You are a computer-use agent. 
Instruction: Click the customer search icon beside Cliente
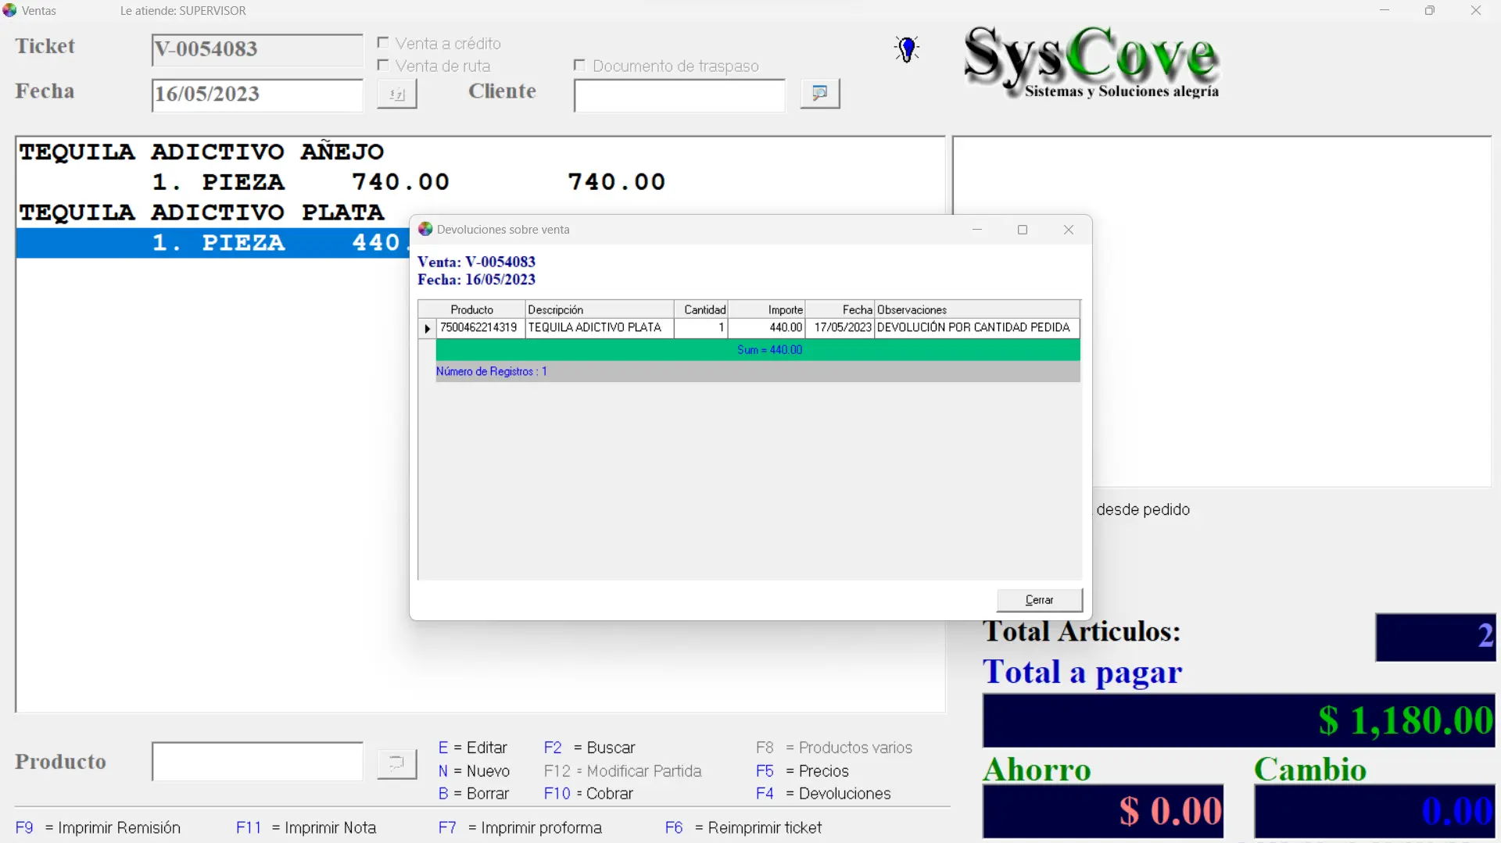819,94
